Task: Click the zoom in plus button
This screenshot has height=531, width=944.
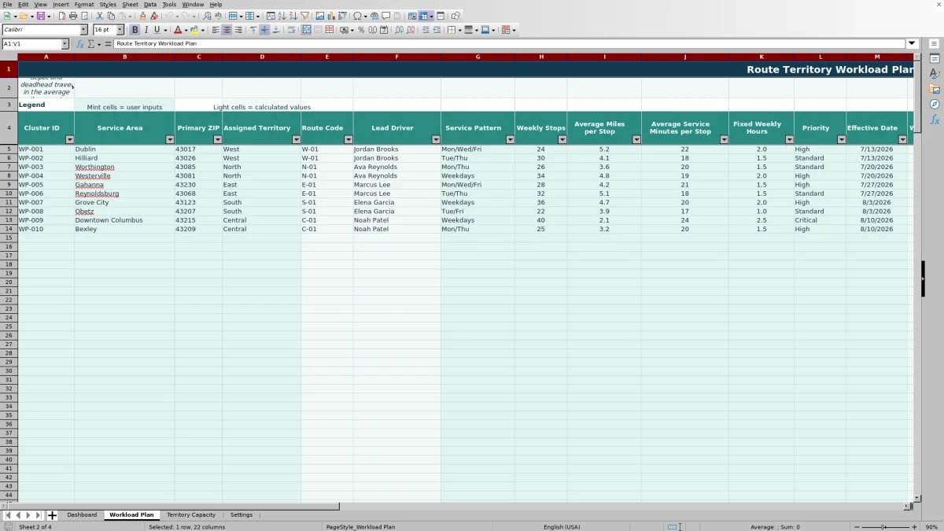Action: 913,527
